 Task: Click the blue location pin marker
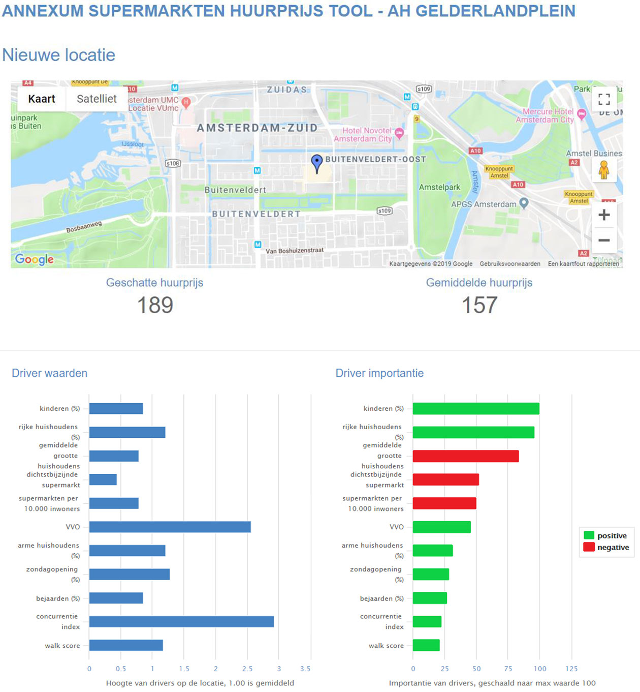(x=317, y=164)
